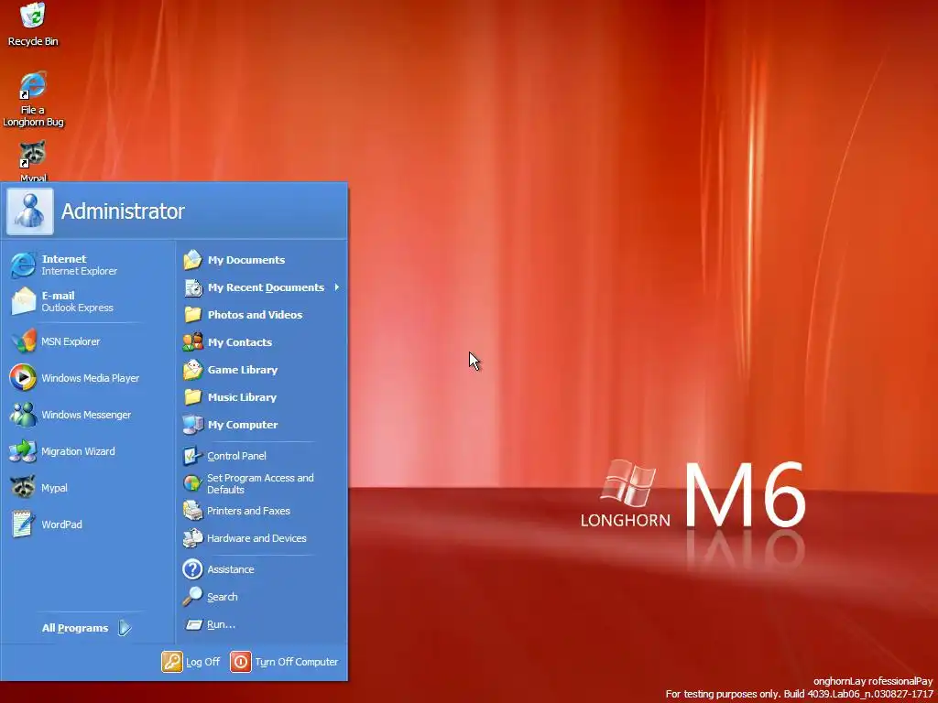
Task: Open the Outlook Express E-mail icon
Action: point(23,301)
